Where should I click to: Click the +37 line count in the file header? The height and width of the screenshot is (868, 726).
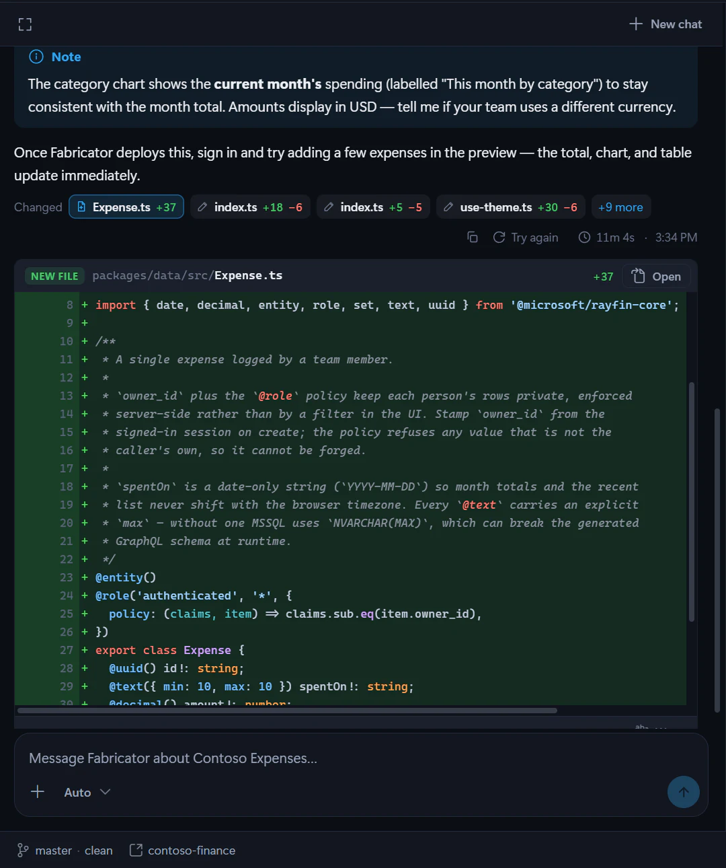(x=603, y=277)
